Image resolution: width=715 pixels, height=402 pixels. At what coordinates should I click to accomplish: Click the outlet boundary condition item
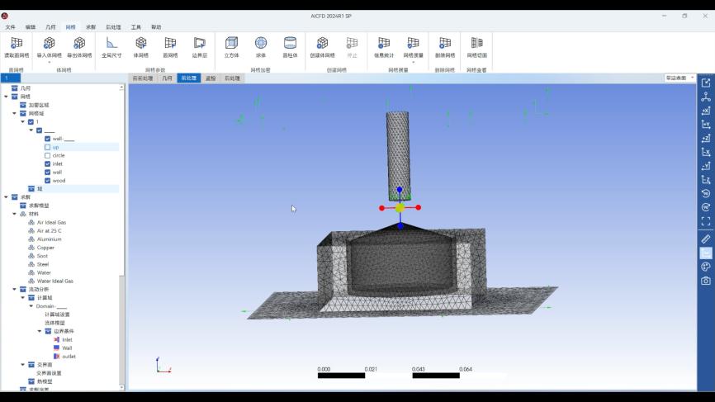coord(69,357)
